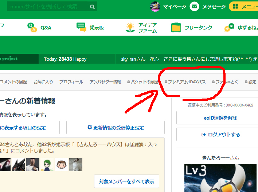This screenshot has height=192, width=258.
Task: Select コメントの履歴 tab
Action: [13, 82]
